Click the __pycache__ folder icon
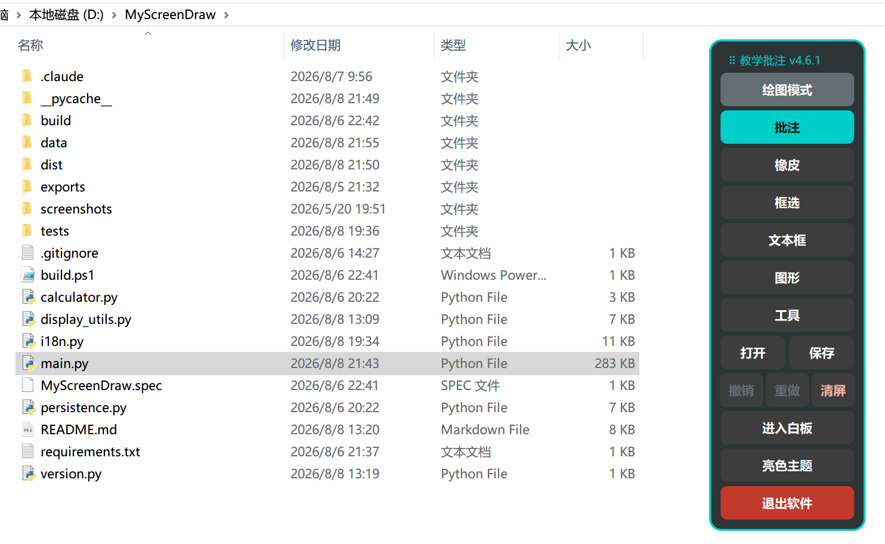Viewport: 885px width, 544px height. pos(27,98)
